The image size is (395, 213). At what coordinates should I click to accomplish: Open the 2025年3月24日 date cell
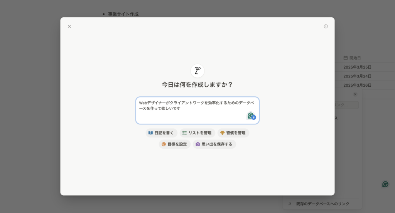(x=357, y=76)
